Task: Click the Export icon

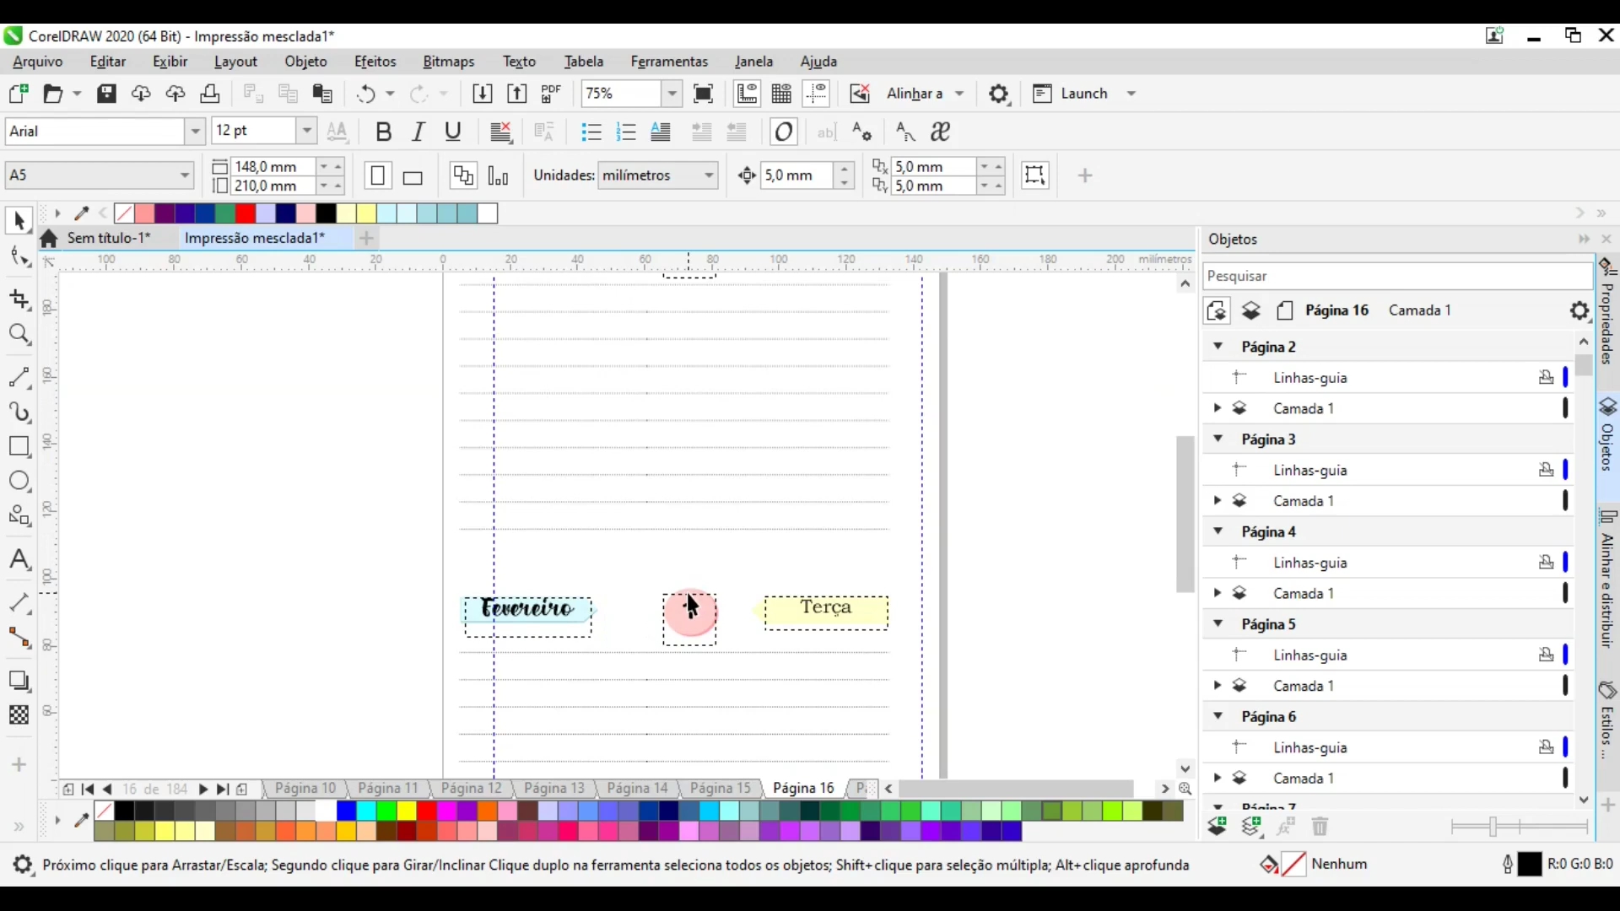Action: [516, 94]
